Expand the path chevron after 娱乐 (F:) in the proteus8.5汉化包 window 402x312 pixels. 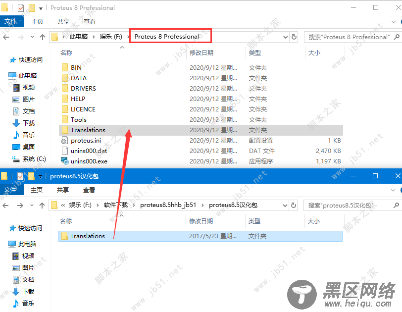[x=98, y=205]
